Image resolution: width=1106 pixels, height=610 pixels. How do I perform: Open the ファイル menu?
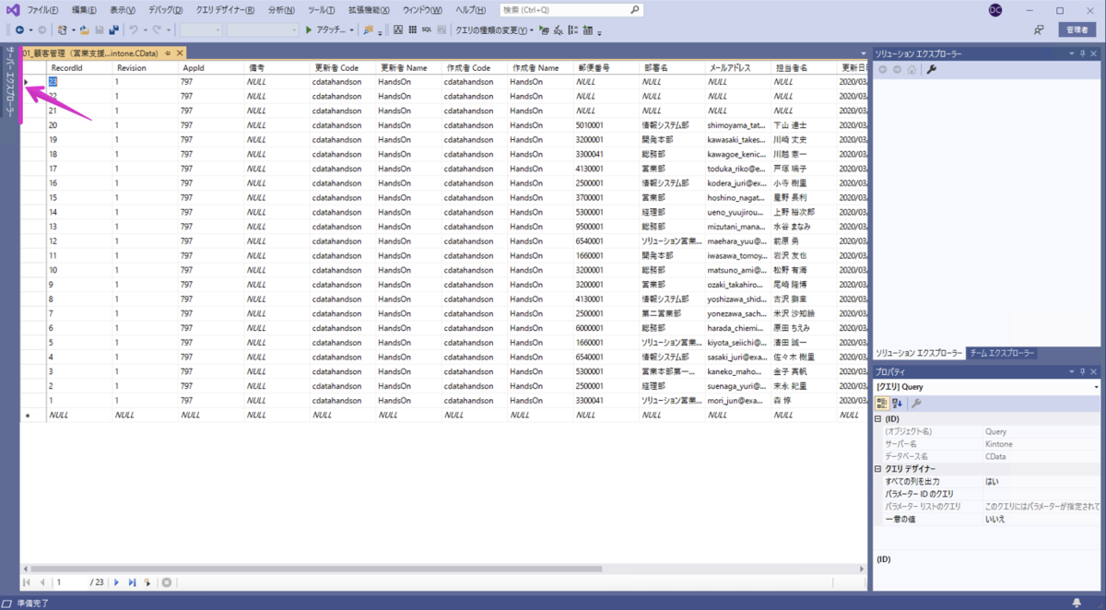point(42,10)
